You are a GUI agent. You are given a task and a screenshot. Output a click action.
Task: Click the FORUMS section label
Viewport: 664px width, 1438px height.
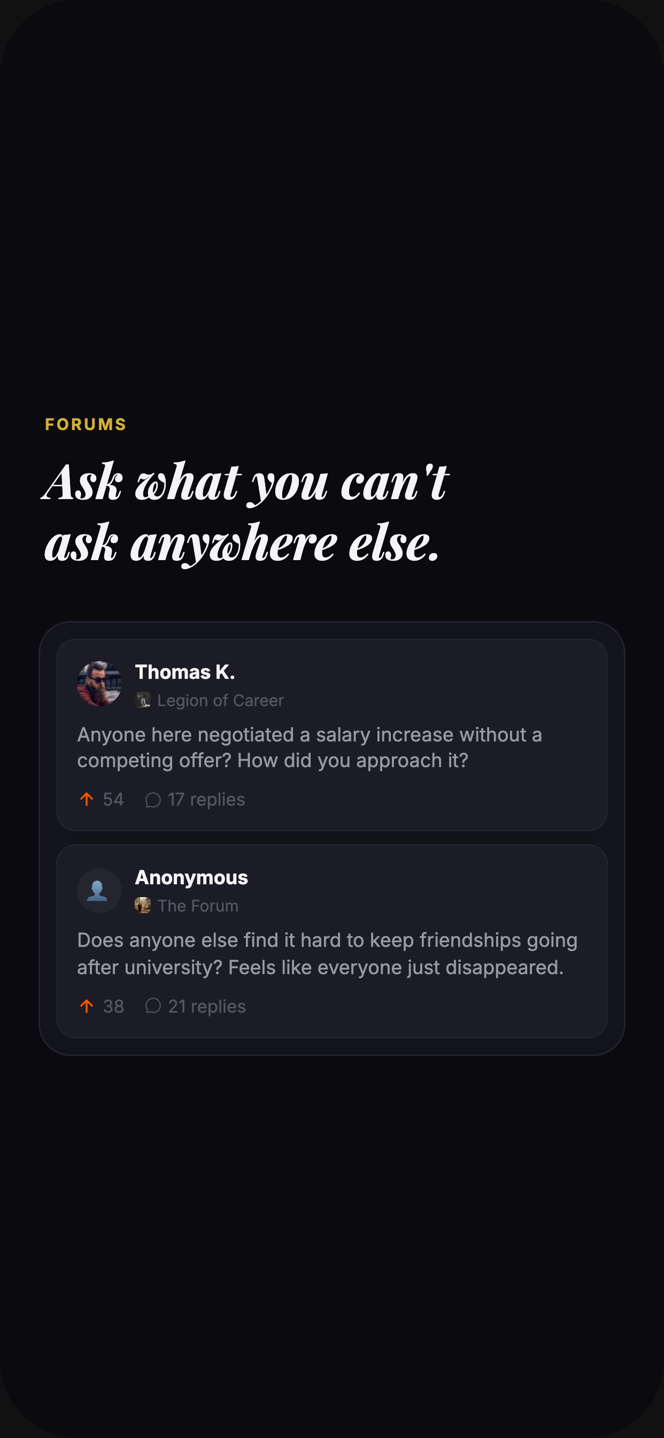(x=86, y=424)
